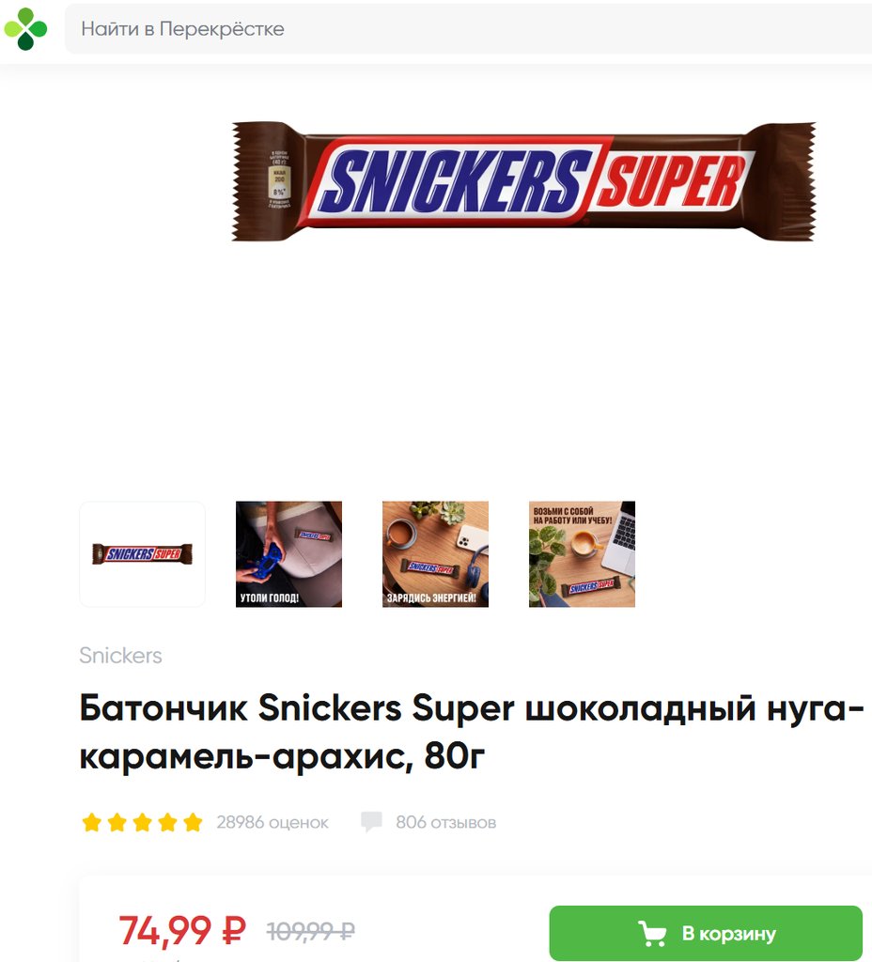Click the red 74,99 ₽ price

point(182,931)
